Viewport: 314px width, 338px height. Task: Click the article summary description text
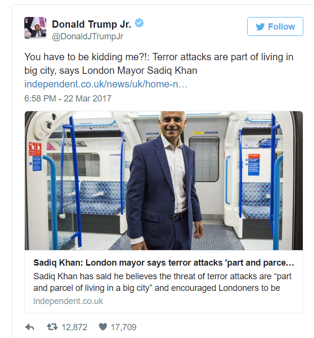(x=163, y=282)
